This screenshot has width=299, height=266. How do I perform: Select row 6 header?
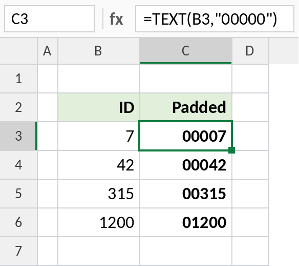(x=18, y=222)
